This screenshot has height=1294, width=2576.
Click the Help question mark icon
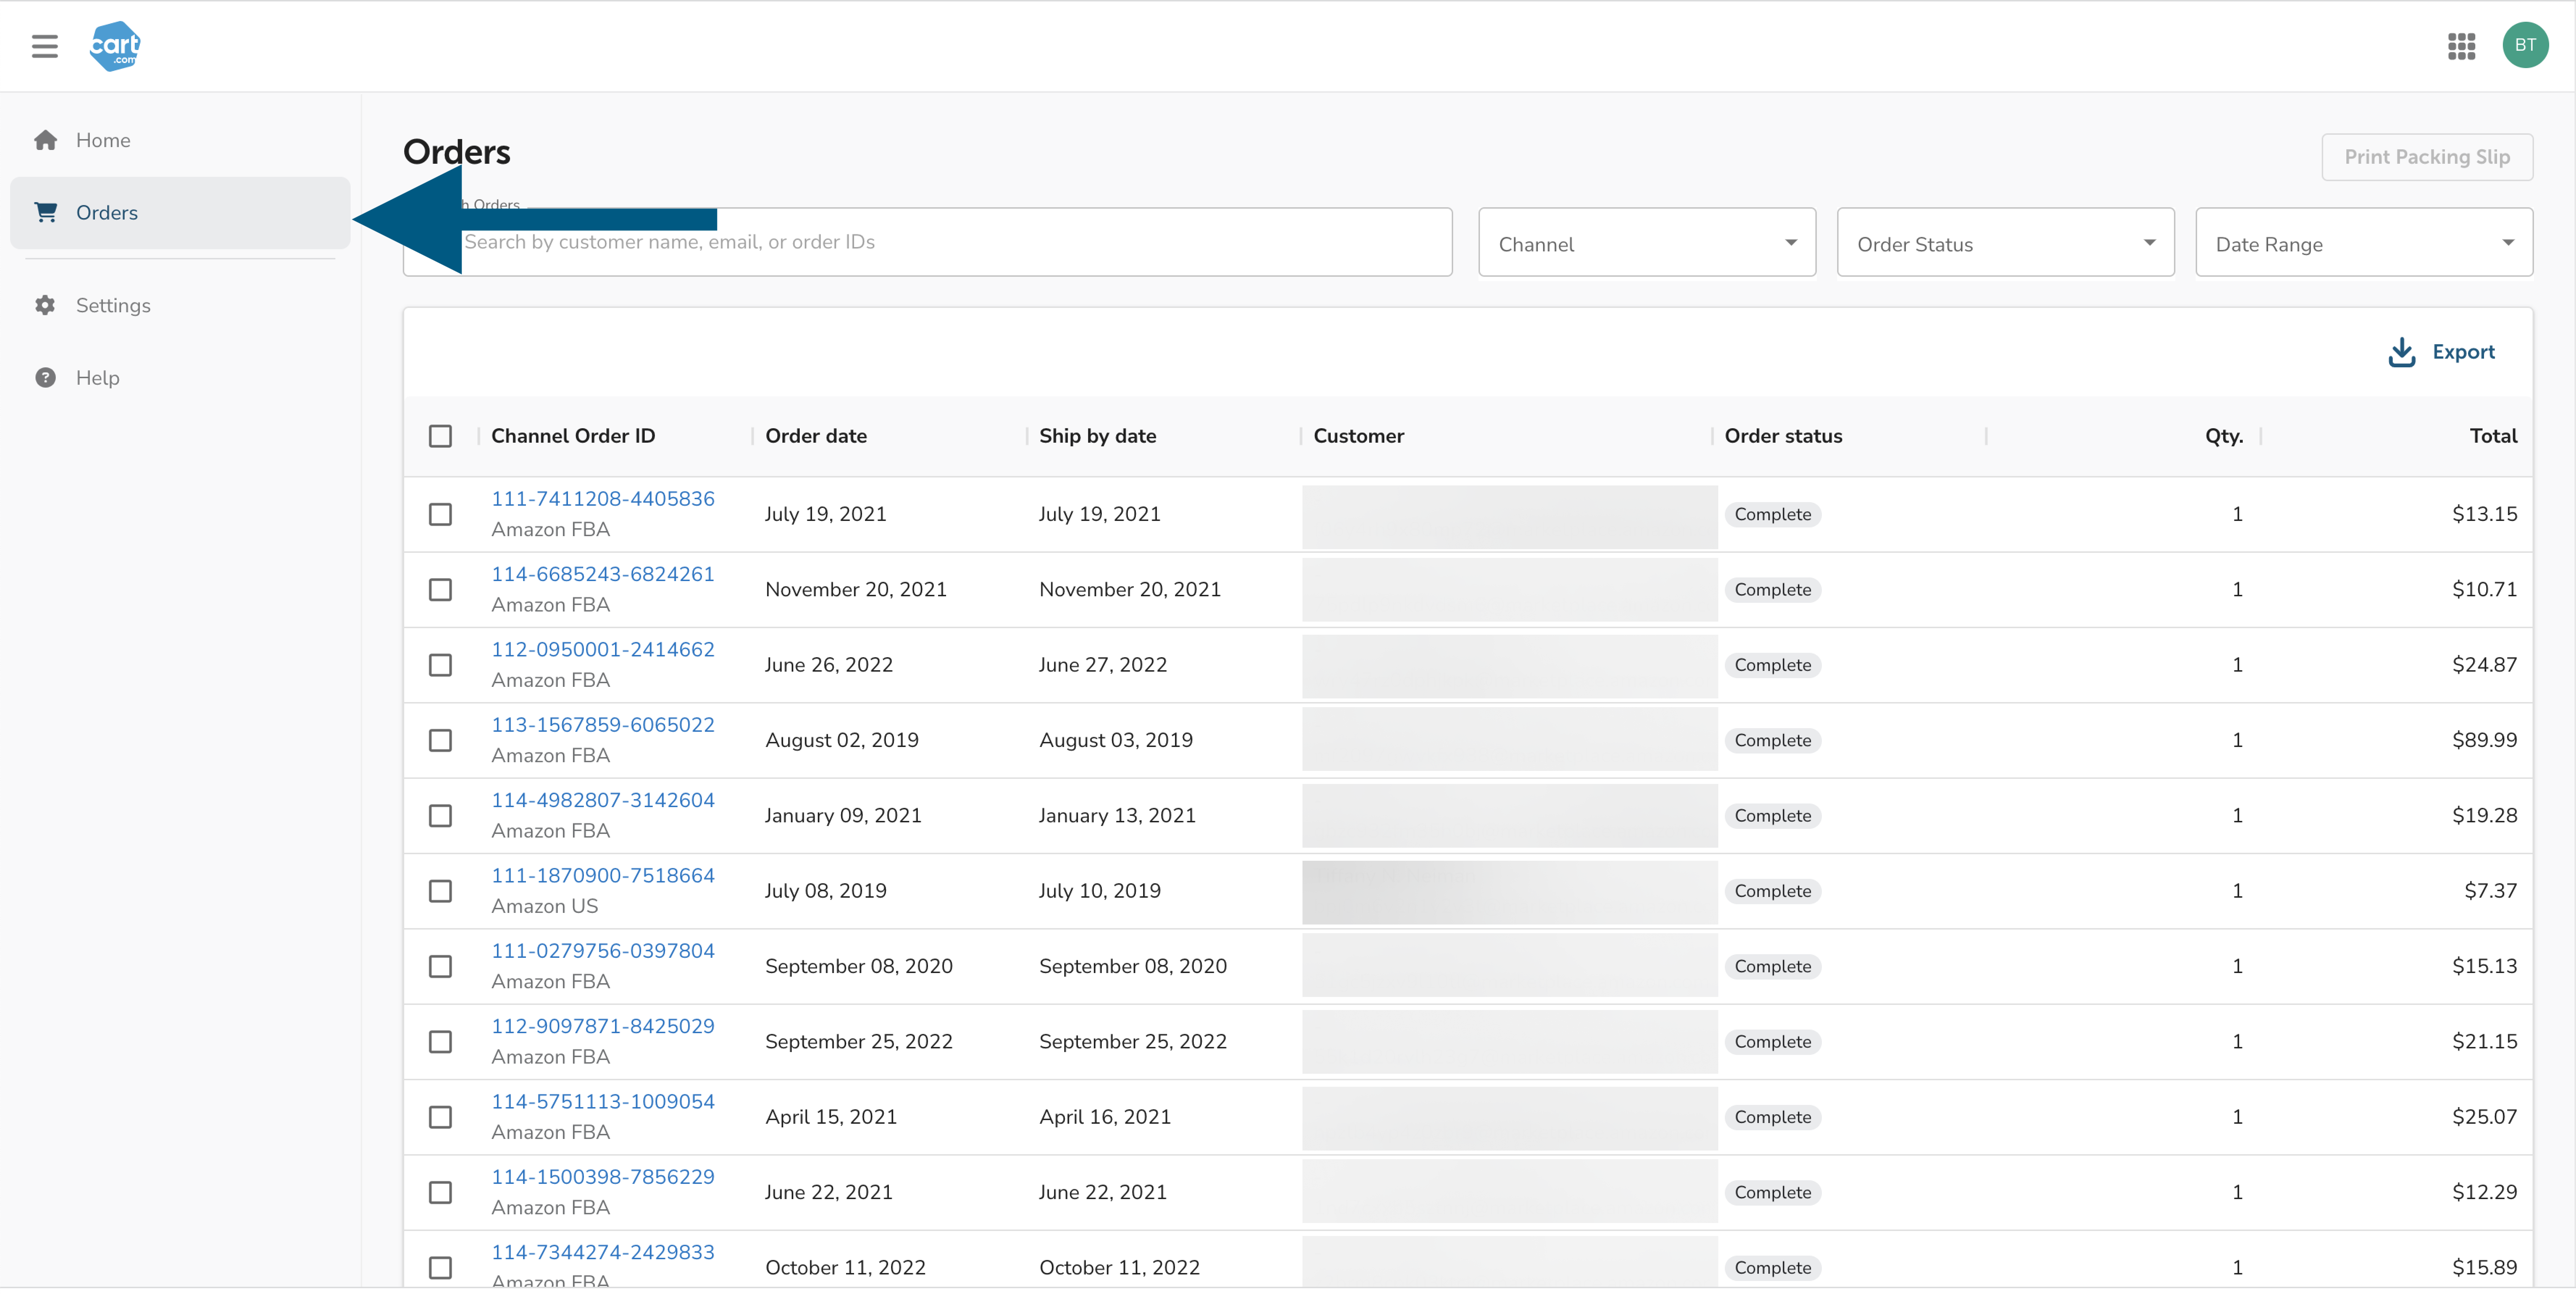45,378
